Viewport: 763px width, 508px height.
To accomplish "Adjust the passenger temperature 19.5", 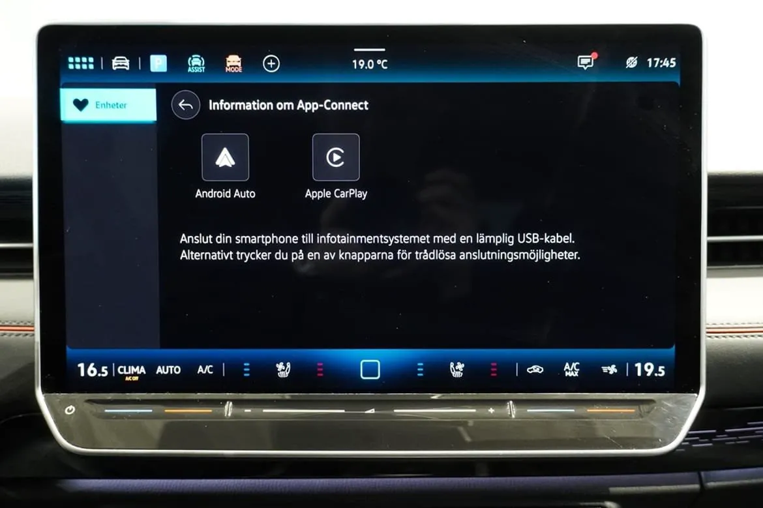I will click(x=650, y=370).
